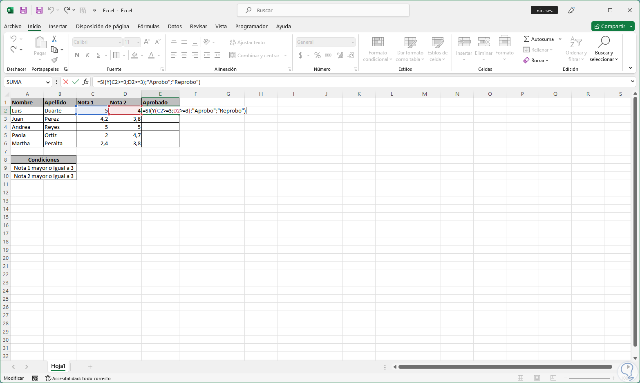Click the Buscar search field

coord(323,10)
